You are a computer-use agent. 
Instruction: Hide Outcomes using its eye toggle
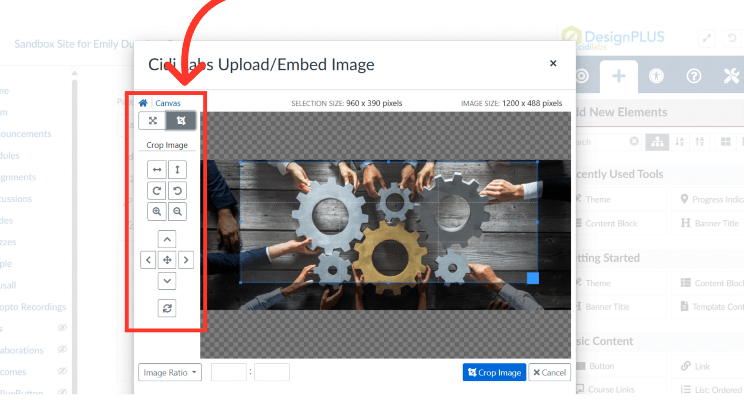coord(62,372)
